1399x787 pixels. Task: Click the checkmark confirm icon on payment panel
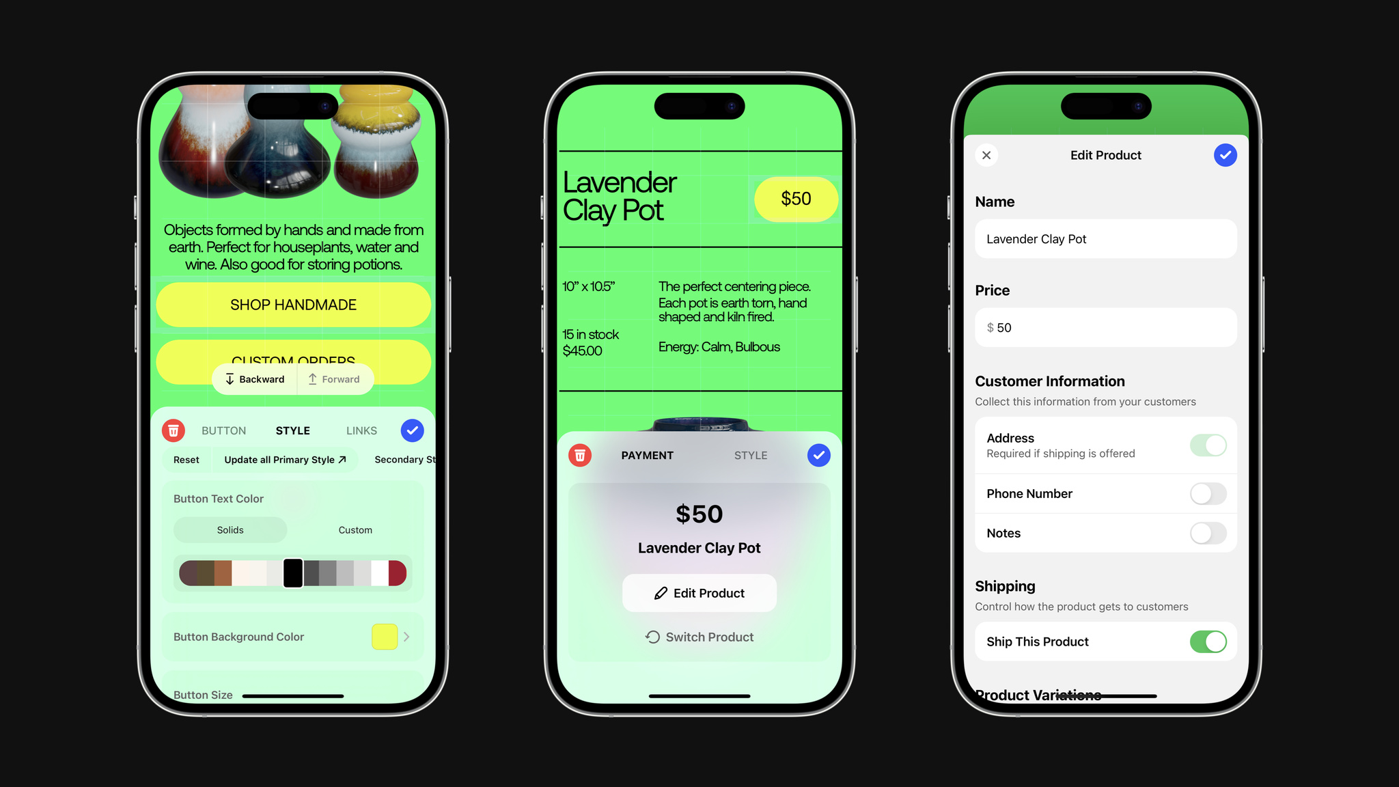point(818,454)
